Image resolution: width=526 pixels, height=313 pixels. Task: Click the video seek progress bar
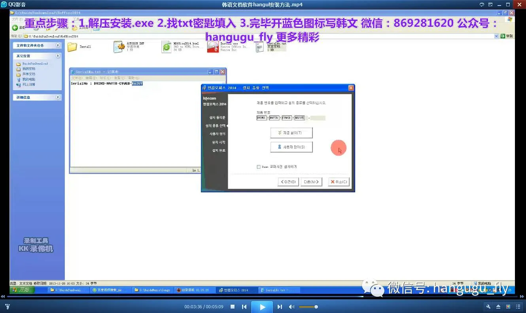263,296
